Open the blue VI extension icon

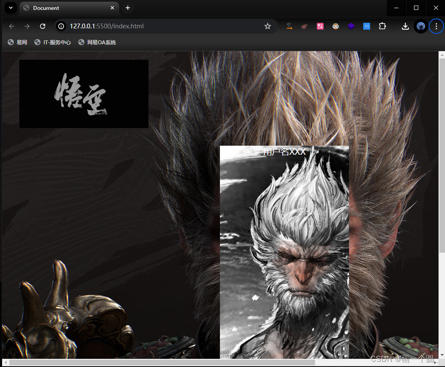[367, 26]
